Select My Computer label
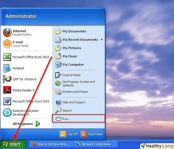 [x=73, y=65]
